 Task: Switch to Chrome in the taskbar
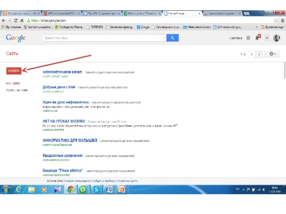tap(71, 189)
